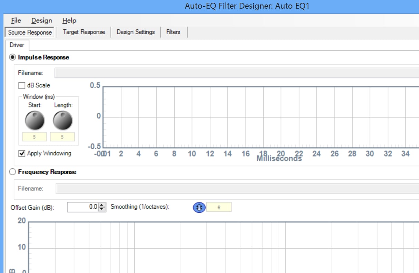Screen dimensions: 419x273
Task: Click the Length value field under its knob
Action: point(62,137)
